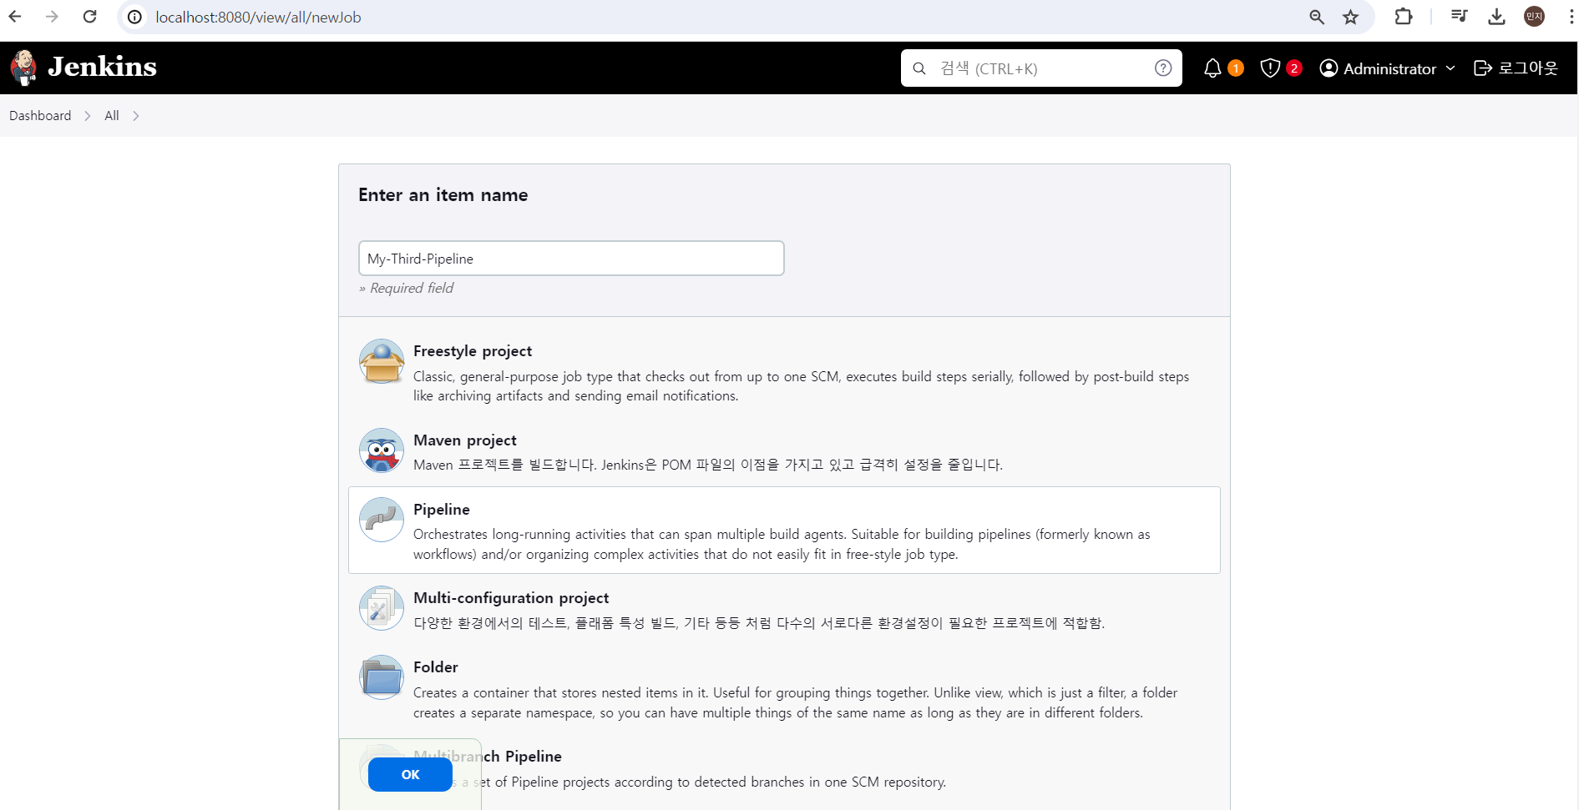Screen dimensions: 1579x810
Task: Click the red security warning count badge
Action: (x=1293, y=68)
